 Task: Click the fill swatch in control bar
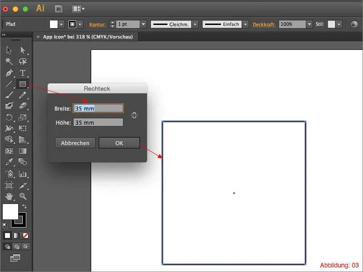click(54, 24)
